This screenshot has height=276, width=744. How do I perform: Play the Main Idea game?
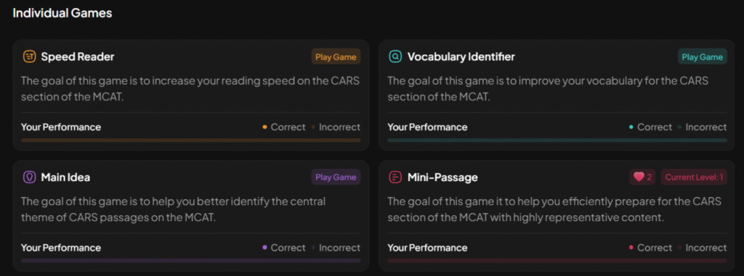pyautogui.click(x=336, y=177)
